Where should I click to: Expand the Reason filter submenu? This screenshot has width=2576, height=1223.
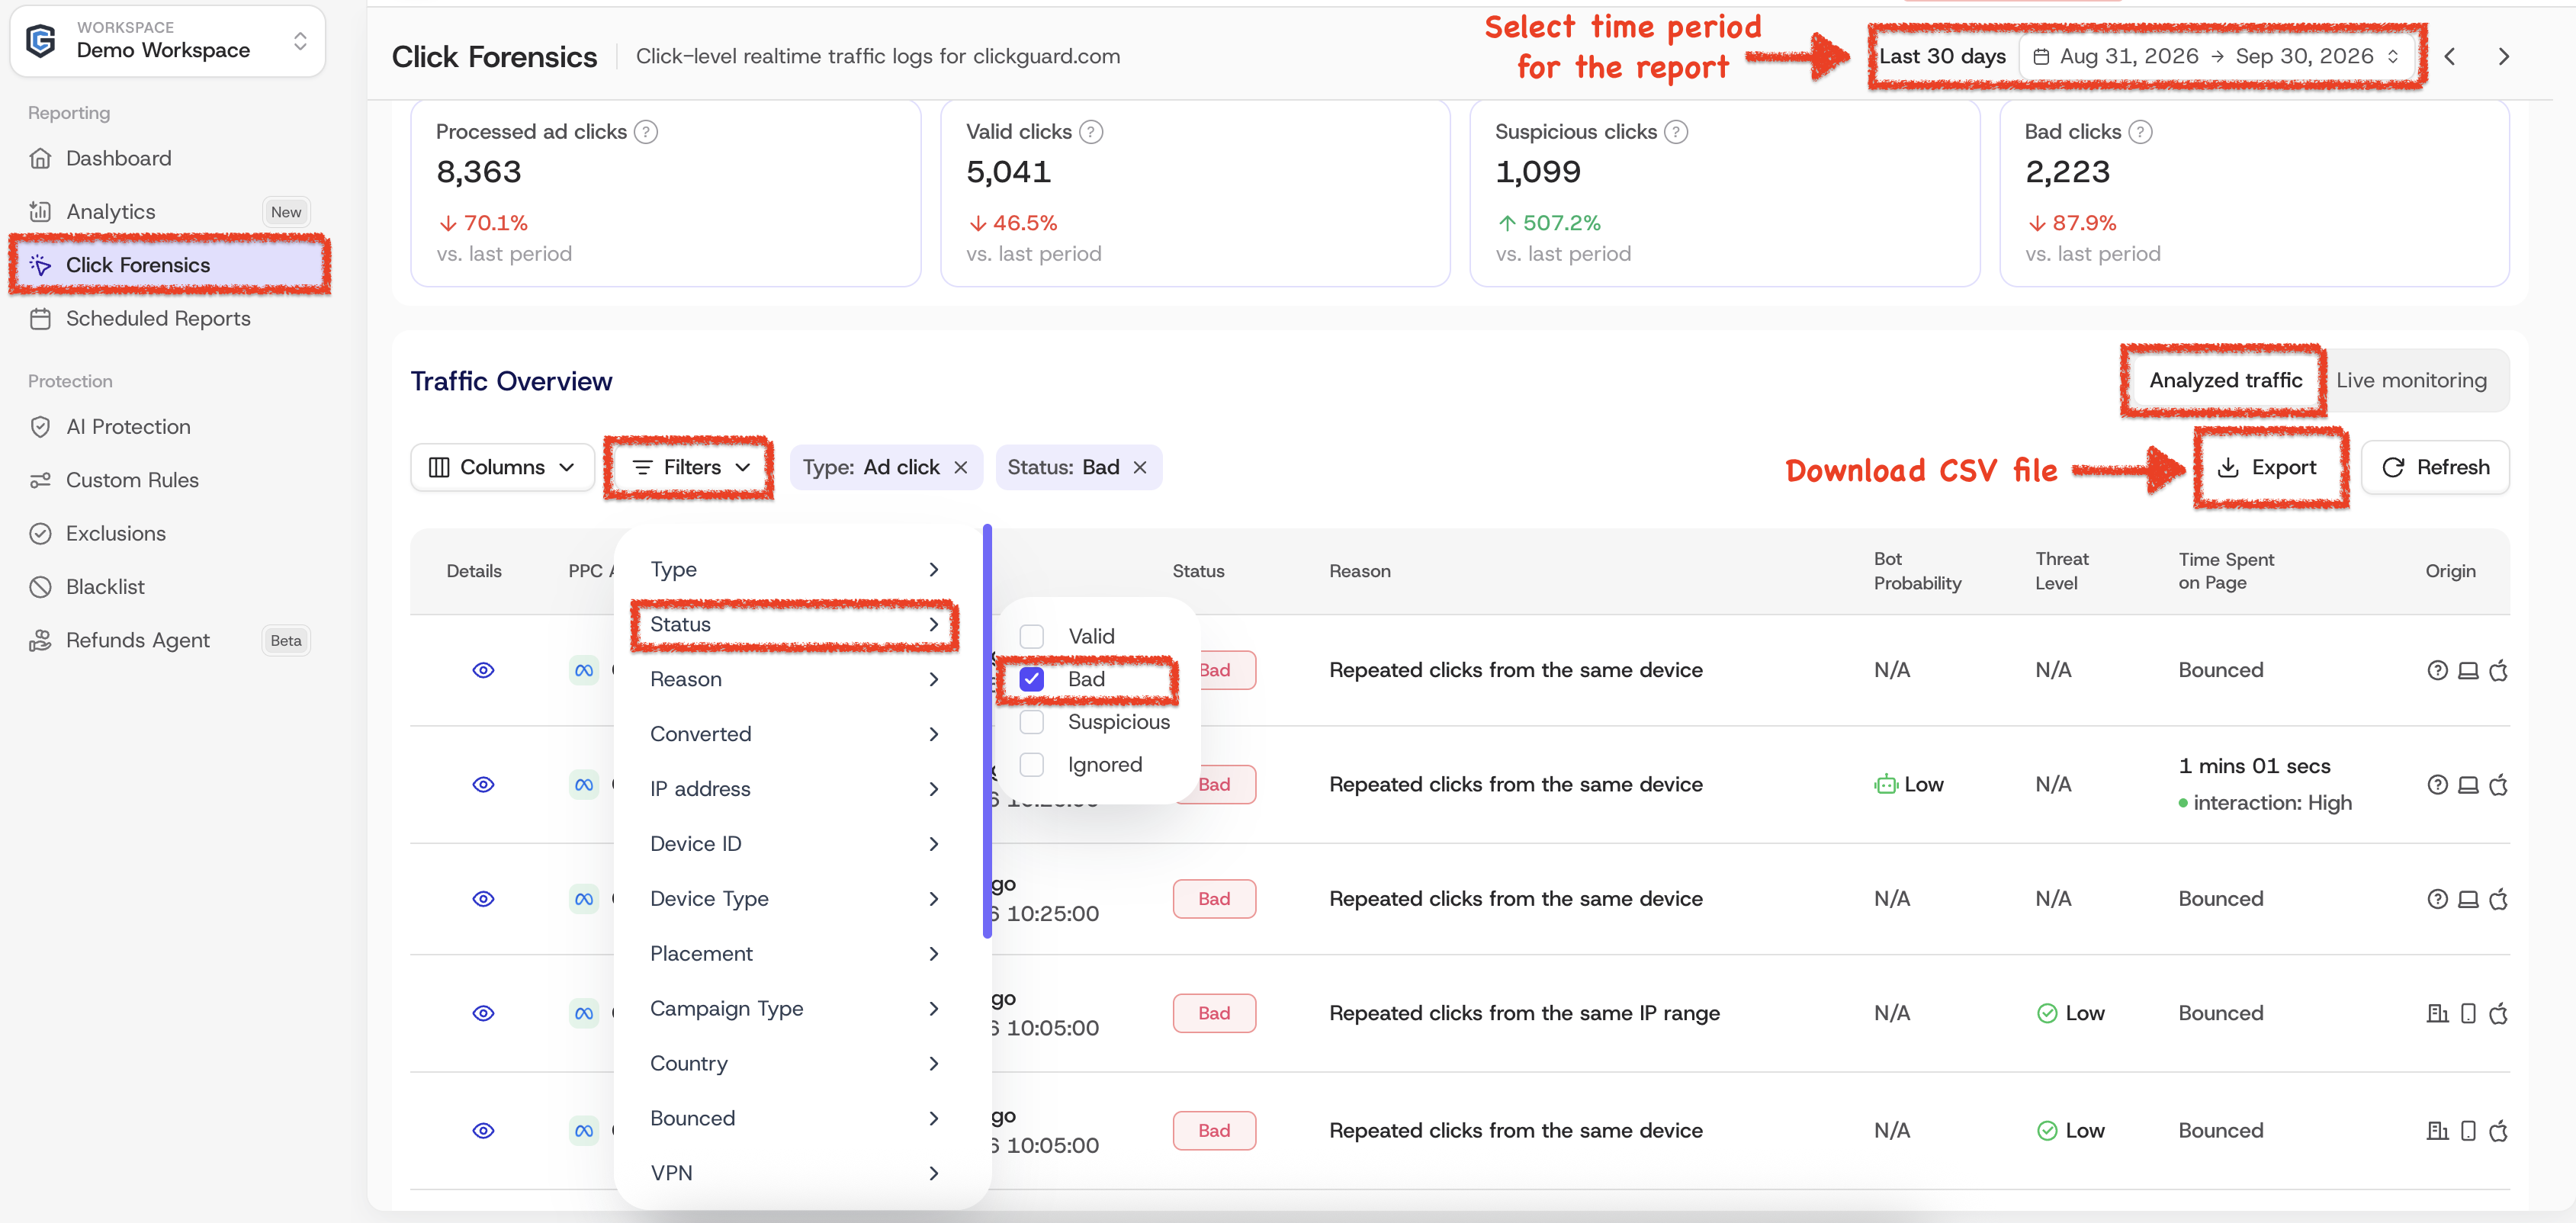pyautogui.click(x=795, y=679)
